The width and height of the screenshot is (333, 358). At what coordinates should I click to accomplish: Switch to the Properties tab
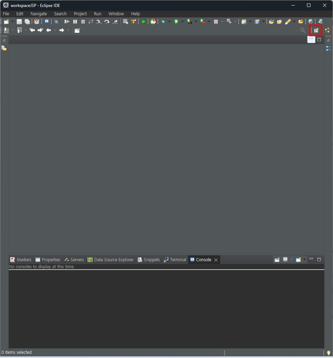[x=48, y=260]
